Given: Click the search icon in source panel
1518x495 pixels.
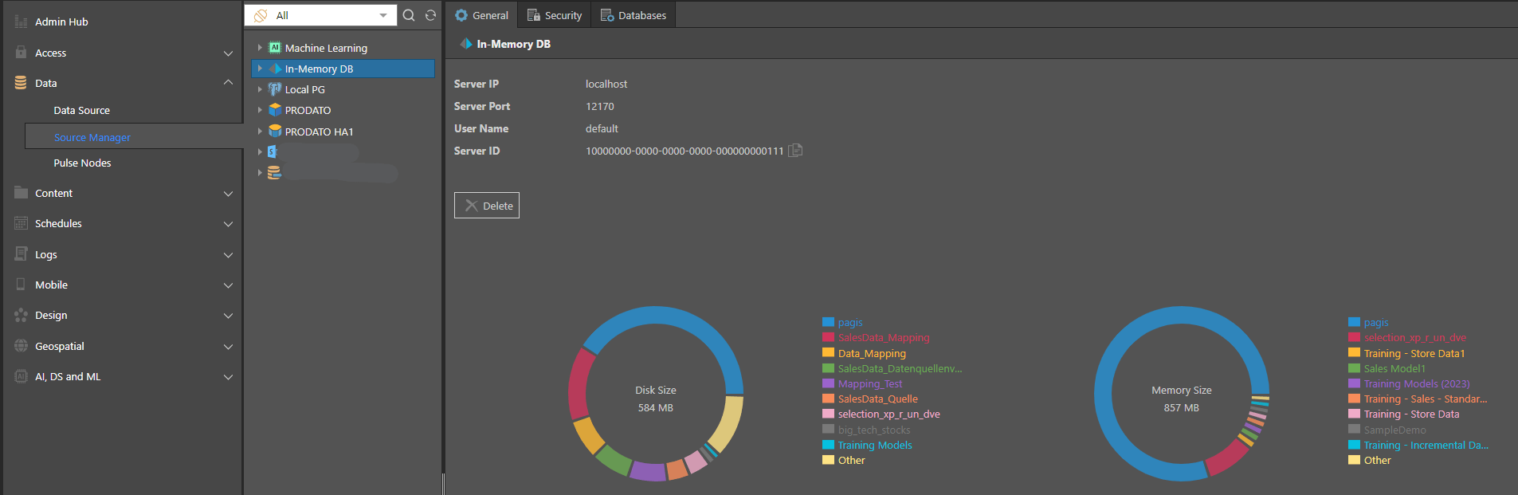Looking at the screenshot, I should [409, 15].
